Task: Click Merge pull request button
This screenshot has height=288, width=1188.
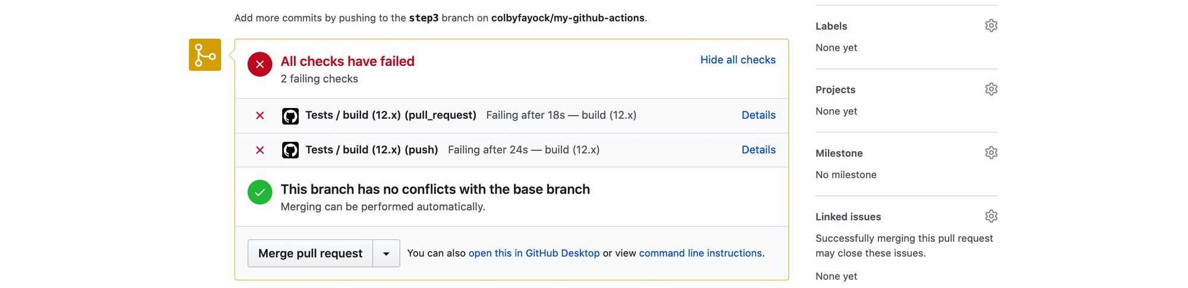Action: click(310, 254)
